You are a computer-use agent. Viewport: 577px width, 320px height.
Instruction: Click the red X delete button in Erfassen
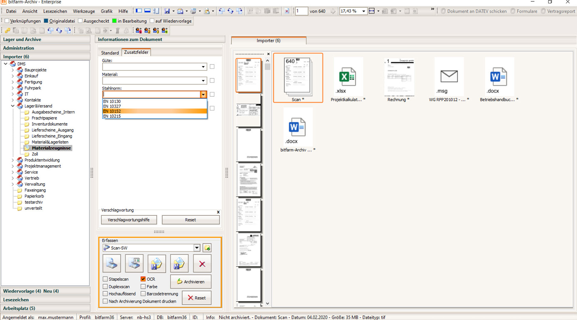[202, 263]
